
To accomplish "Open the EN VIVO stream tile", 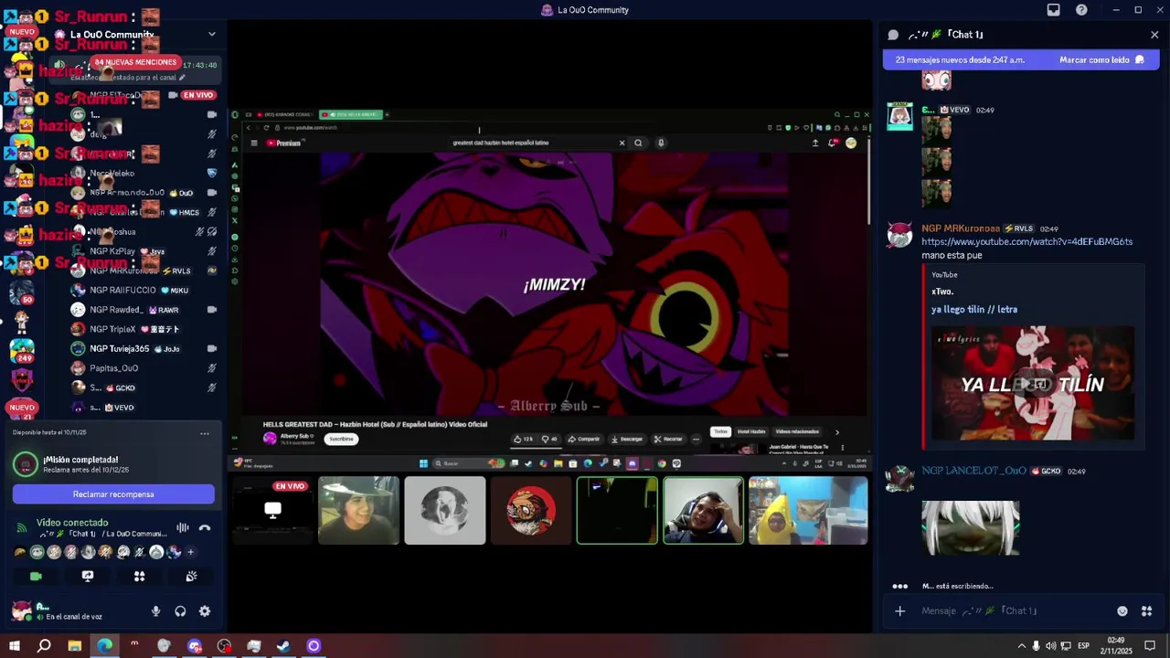I will click(272, 510).
